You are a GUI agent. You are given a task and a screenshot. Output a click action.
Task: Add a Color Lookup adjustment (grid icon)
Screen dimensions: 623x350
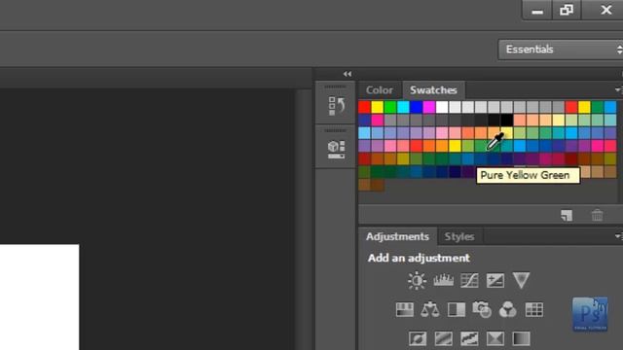pyautogui.click(x=534, y=309)
